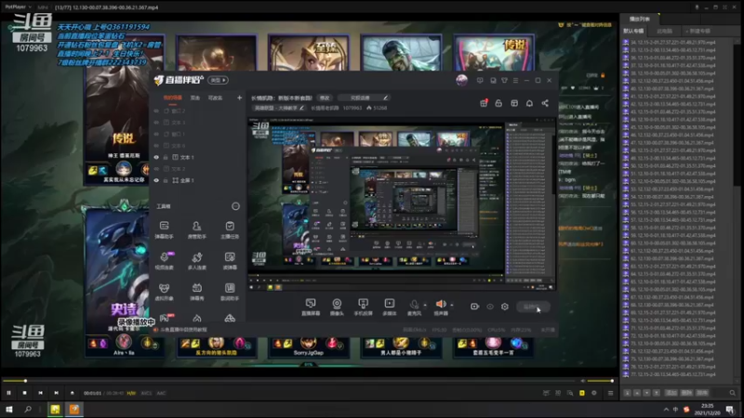This screenshot has height=418, width=744.
Task: Open the 弹幕秀 tool
Action: coord(197,292)
